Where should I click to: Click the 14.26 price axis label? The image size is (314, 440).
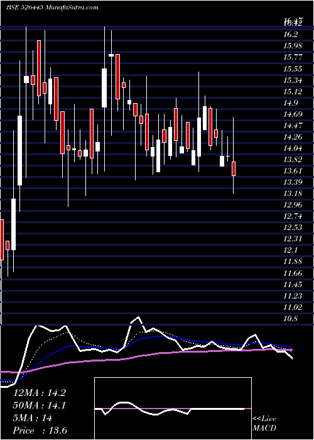point(293,137)
